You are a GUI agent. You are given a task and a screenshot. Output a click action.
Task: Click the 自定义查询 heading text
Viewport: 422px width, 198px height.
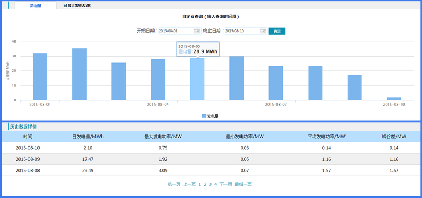pos(210,17)
